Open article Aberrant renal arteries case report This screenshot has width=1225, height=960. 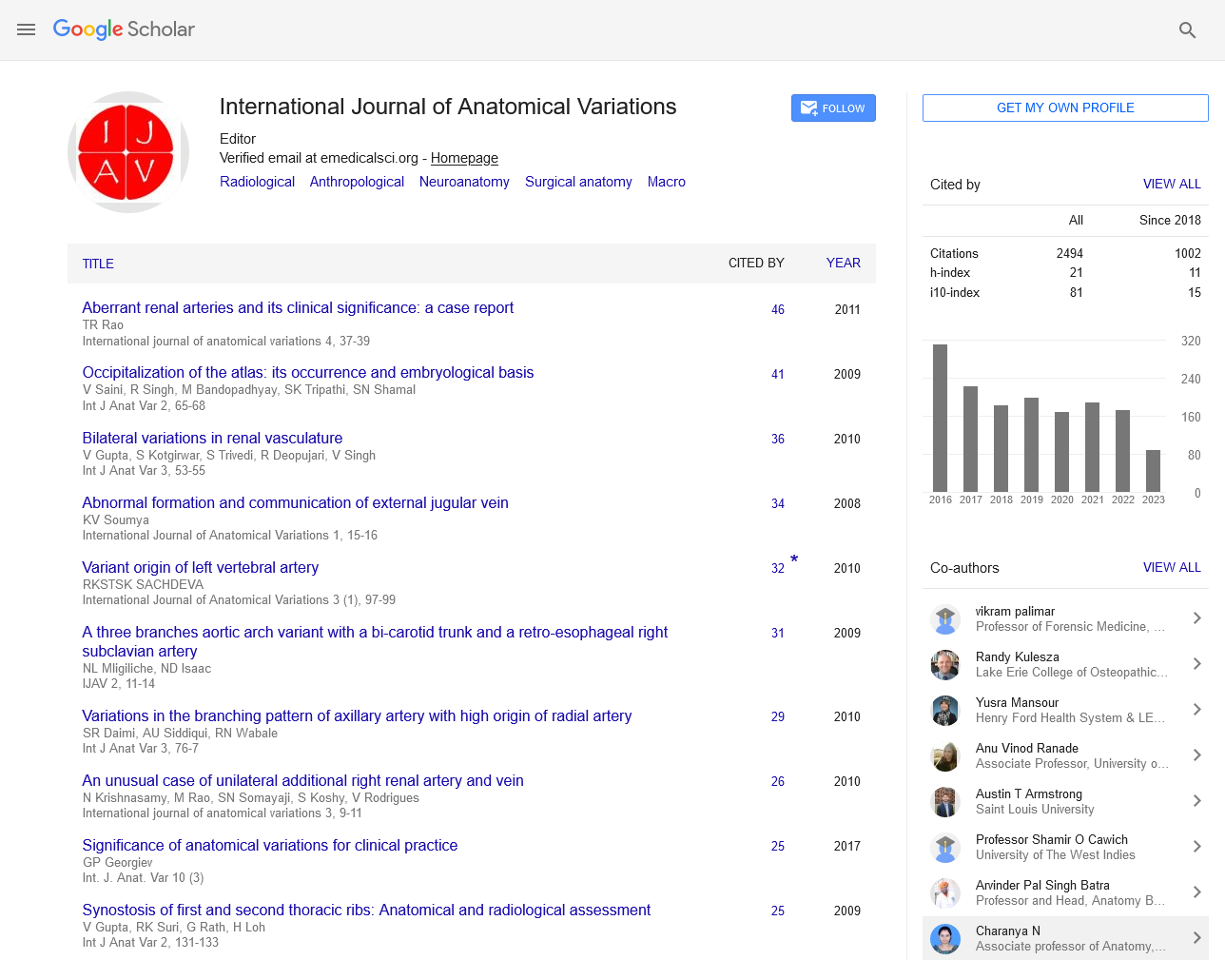(x=298, y=307)
